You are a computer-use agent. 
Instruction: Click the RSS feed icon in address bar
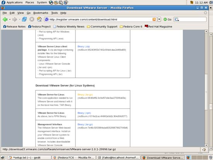point(154,19)
